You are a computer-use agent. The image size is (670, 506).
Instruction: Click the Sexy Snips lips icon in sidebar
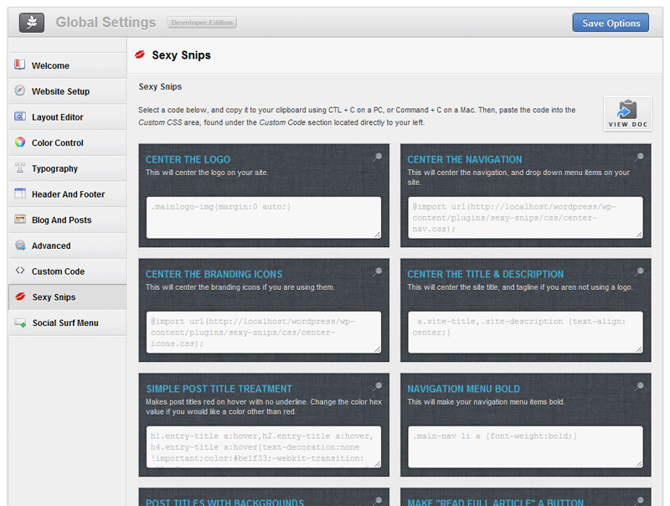point(20,297)
